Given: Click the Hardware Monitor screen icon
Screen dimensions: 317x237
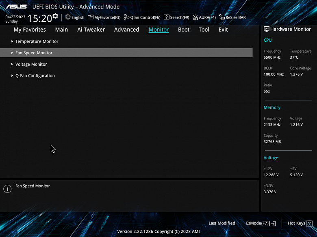Looking at the screenshot, I should 267,29.
